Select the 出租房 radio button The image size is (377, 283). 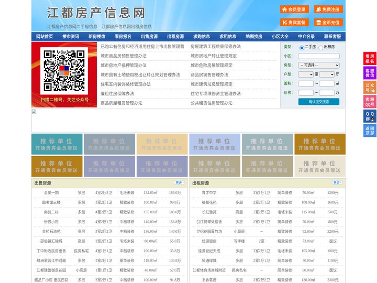[x=320, y=48]
